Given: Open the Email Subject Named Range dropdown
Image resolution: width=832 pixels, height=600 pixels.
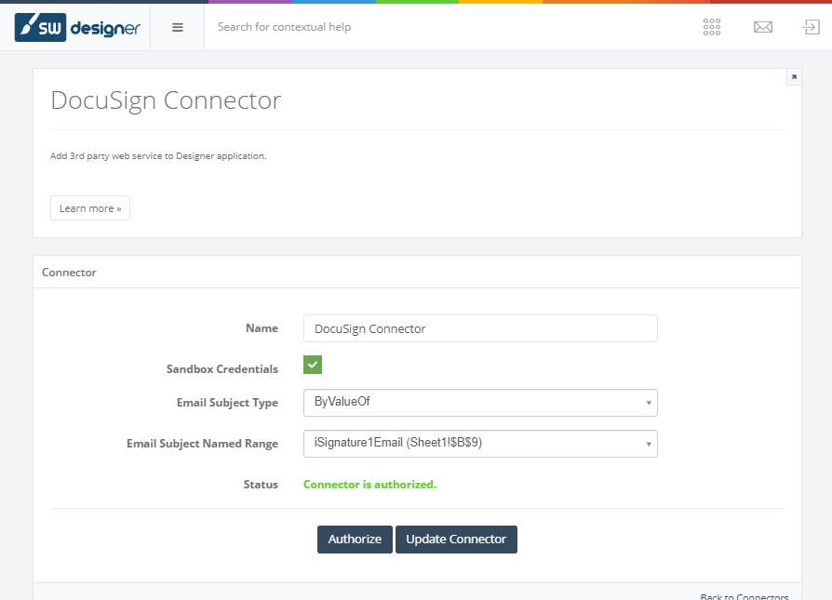Looking at the screenshot, I should point(480,444).
